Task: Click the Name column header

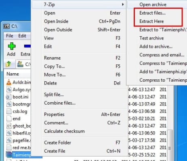Action: (13, 74)
